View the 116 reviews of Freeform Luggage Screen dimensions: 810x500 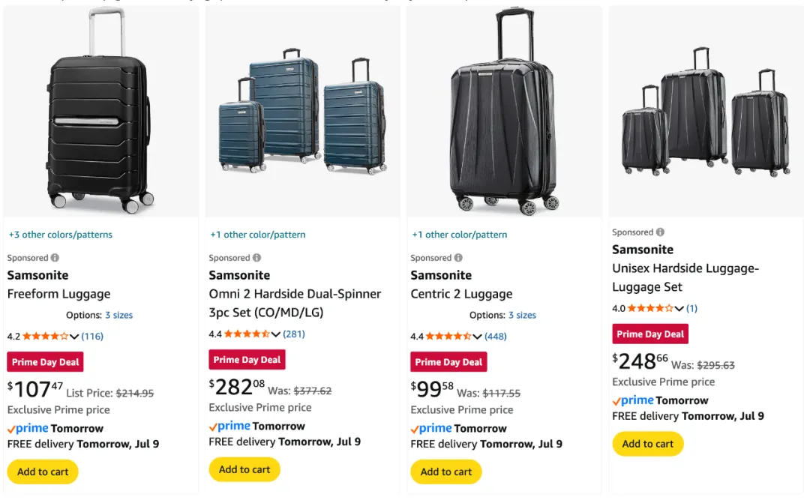click(x=92, y=337)
